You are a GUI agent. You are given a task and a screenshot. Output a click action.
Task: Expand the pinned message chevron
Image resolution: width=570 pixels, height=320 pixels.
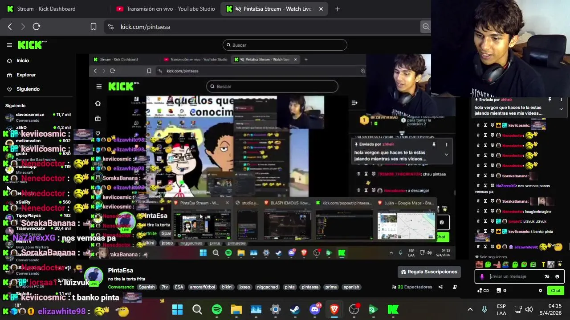[x=561, y=109]
